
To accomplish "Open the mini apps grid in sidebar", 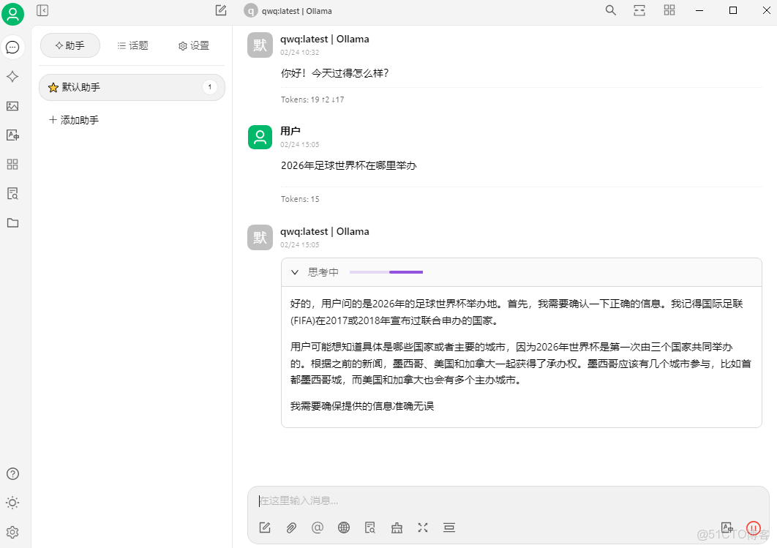I will [x=12, y=164].
